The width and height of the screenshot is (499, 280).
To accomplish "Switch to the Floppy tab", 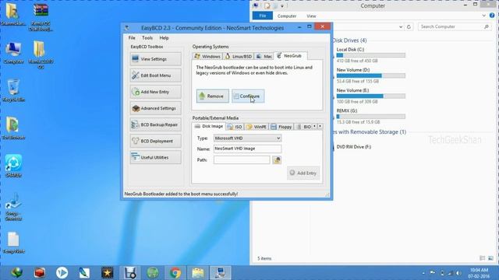I will (x=281, y=127).
